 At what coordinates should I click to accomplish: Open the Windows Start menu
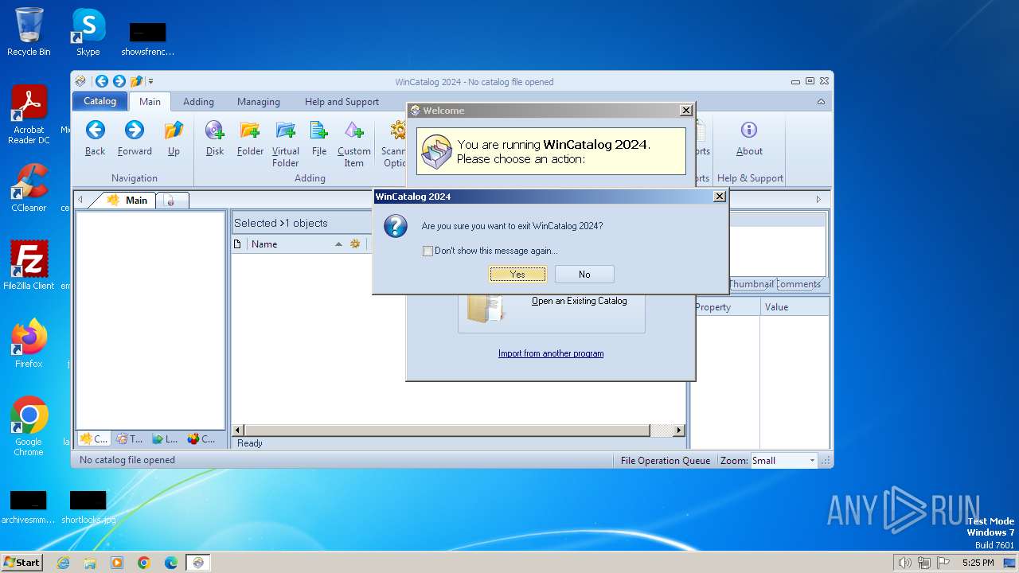click(x=21, y=562)
